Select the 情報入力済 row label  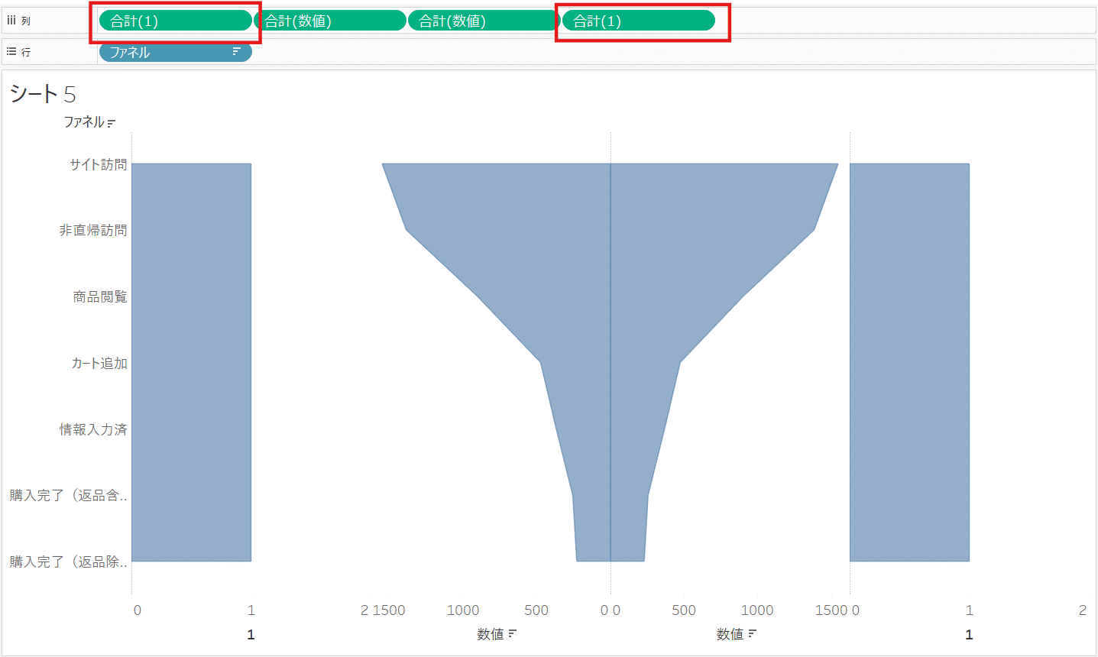point(93,429)
